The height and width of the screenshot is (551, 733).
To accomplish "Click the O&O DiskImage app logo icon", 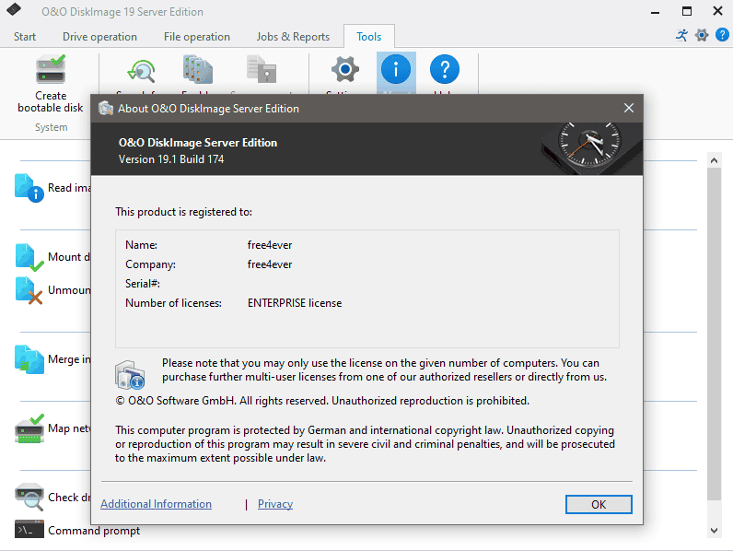I will 14,9.
